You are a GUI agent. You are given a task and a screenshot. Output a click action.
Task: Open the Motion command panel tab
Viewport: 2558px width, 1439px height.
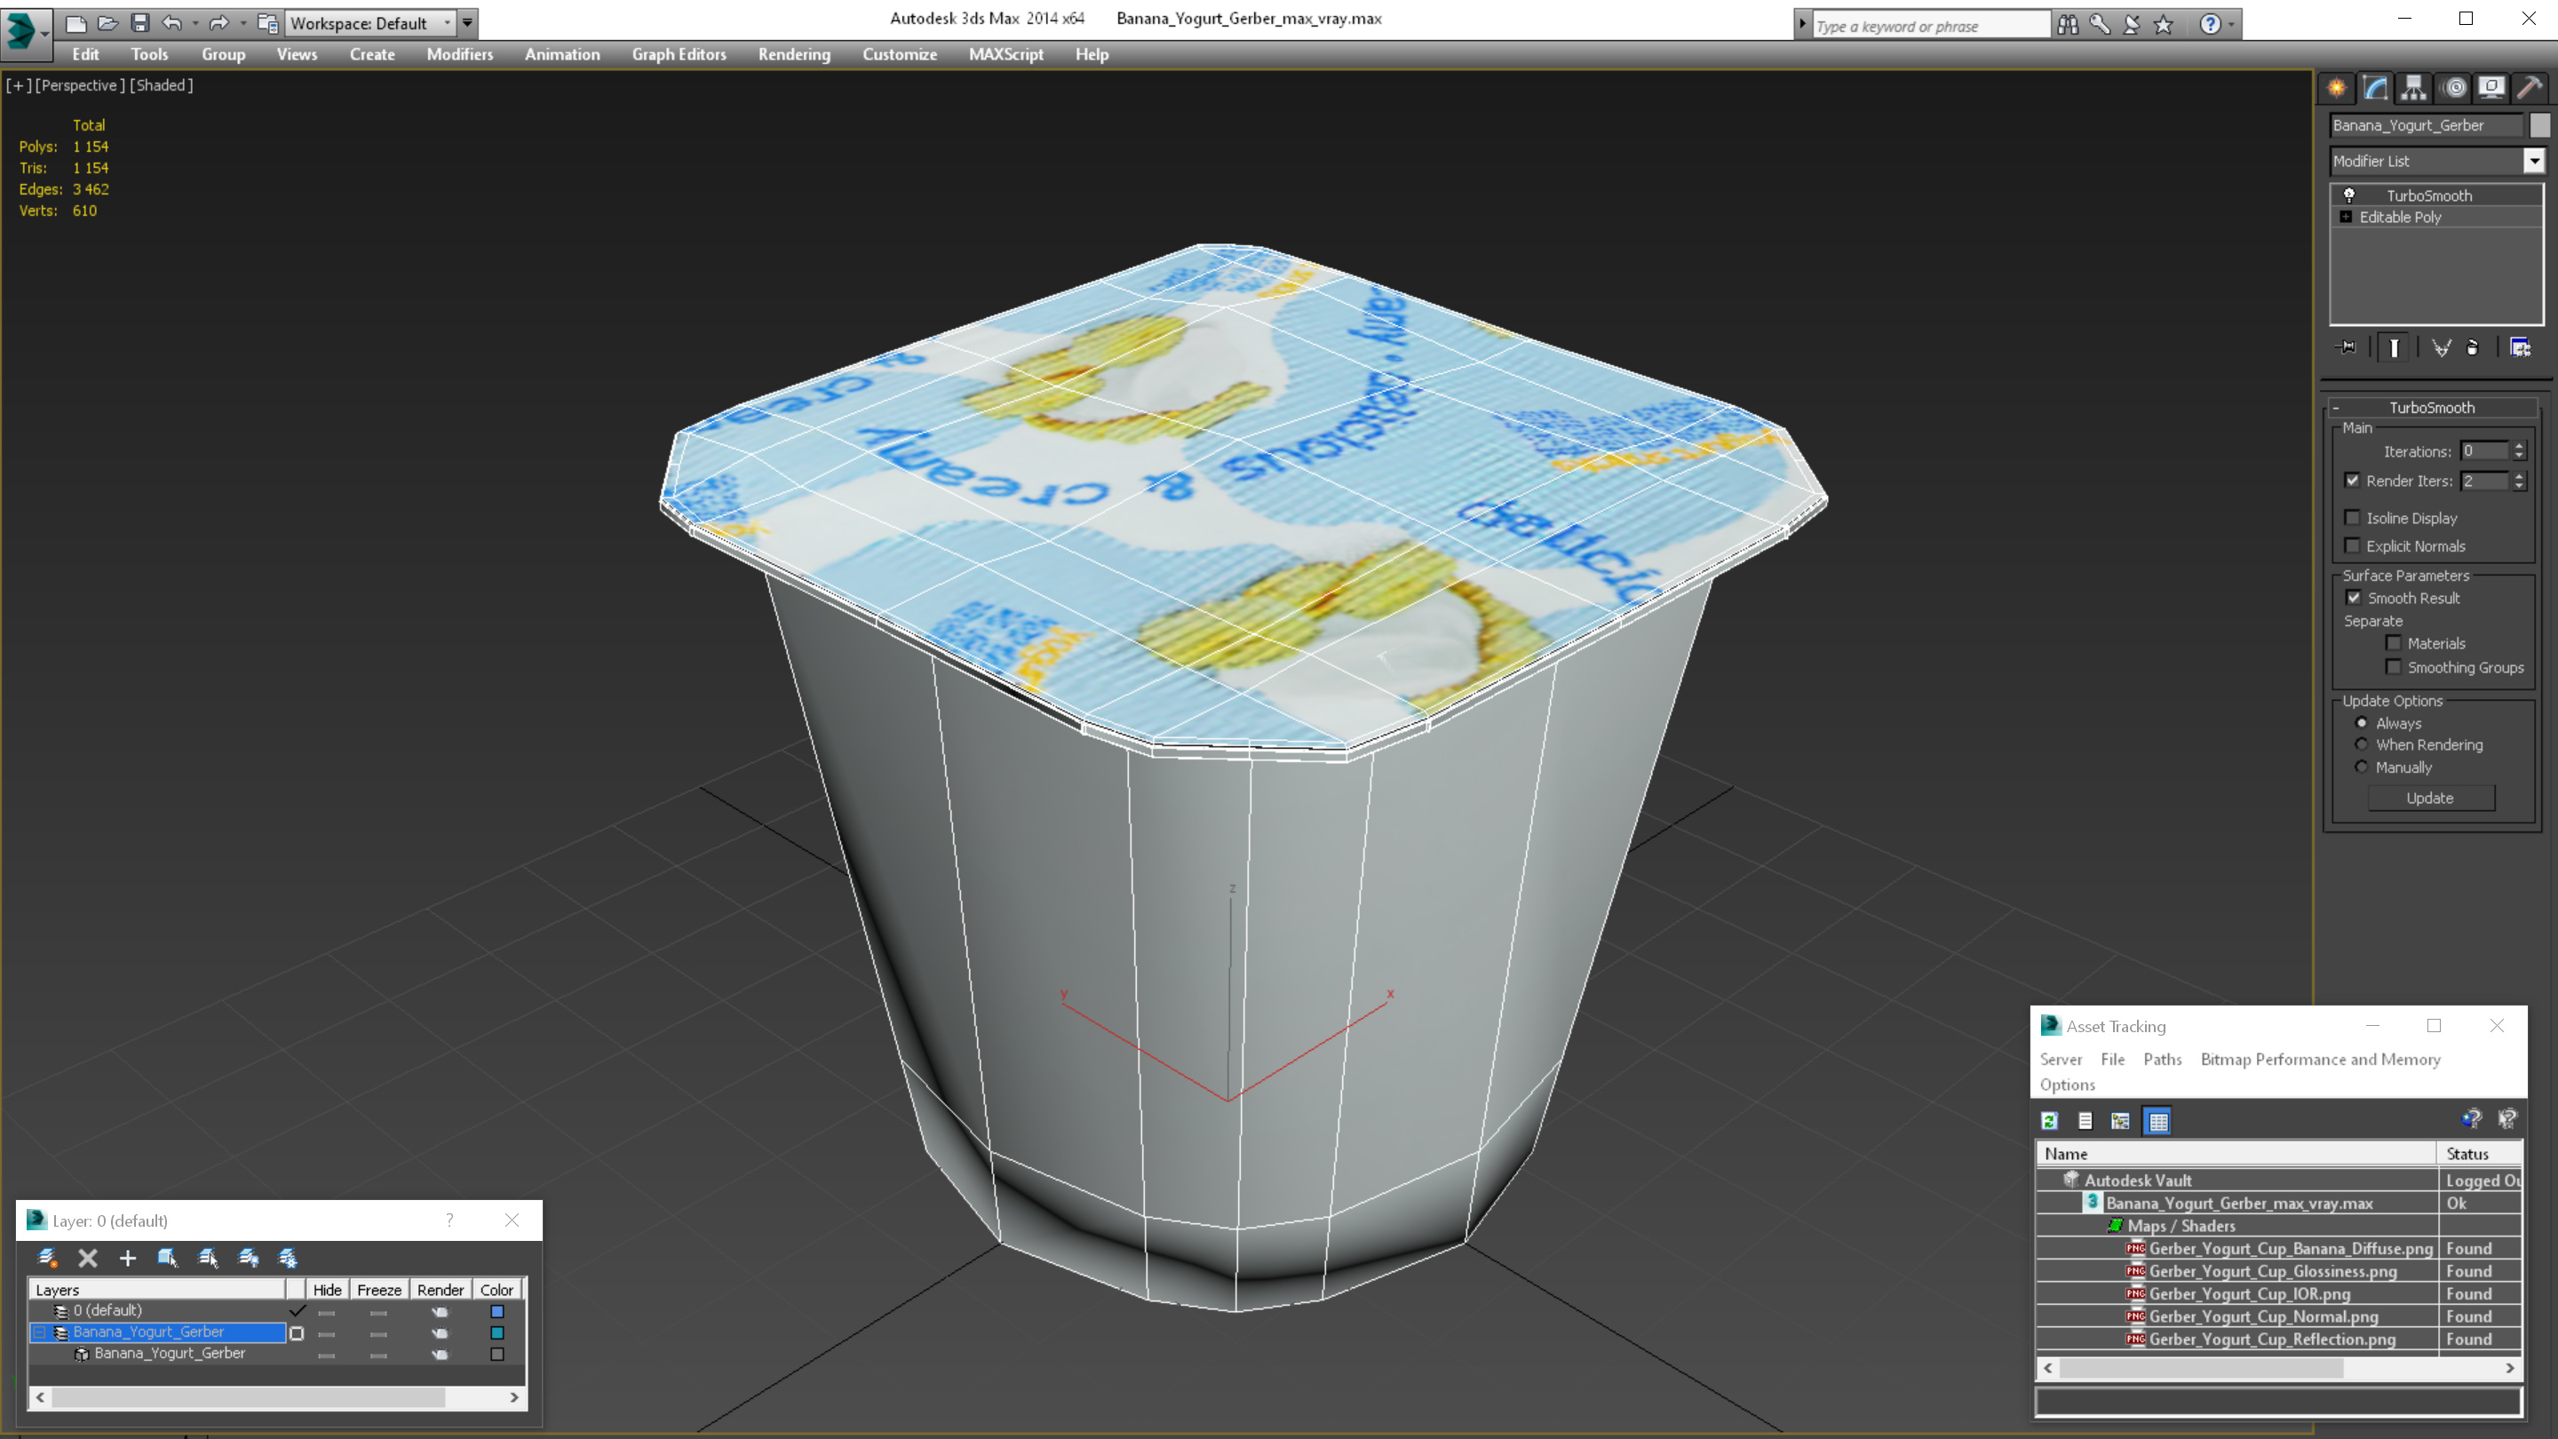2454,89
